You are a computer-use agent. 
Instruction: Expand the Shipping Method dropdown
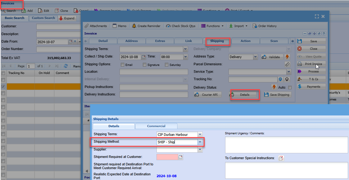pyautogui.click(x=200, y=142)
